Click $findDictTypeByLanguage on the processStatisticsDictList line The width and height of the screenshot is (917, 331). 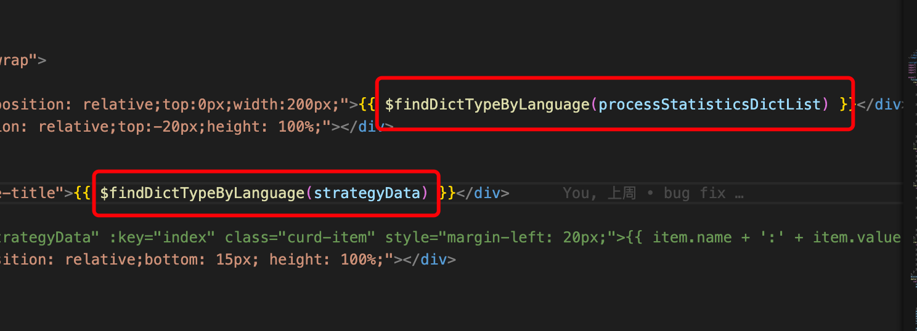(x=487, y=105)
